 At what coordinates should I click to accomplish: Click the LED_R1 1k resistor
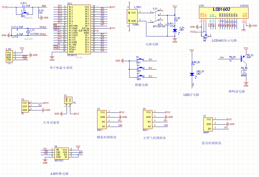point(192,63)
